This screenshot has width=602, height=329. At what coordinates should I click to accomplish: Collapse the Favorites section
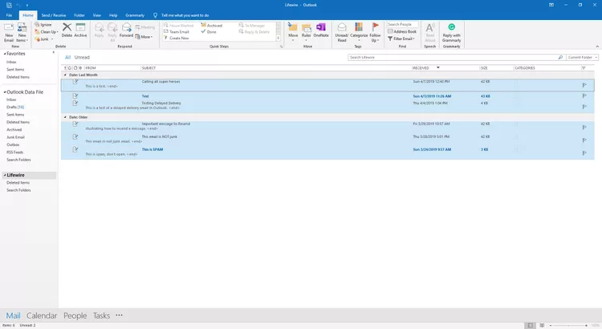(5, 54)
